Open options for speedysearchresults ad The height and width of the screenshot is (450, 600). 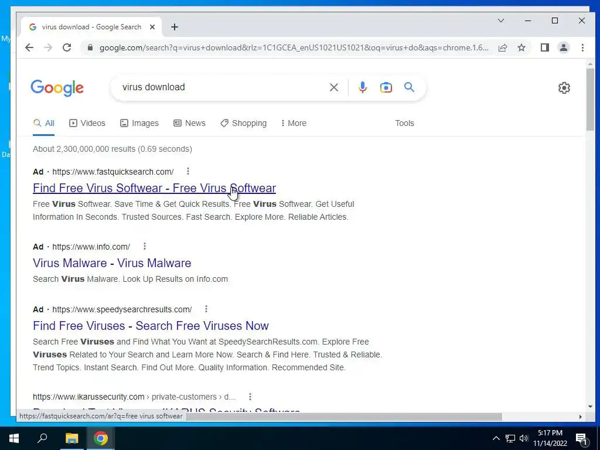point(206,309)
